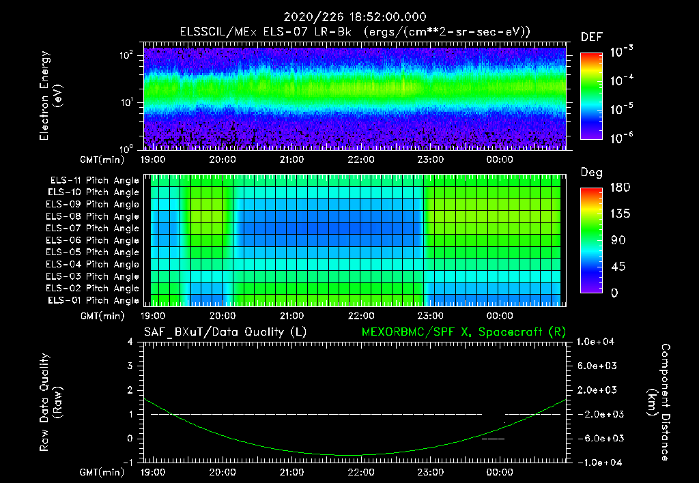This screenshot has height=483, width=699.
Task: Click the Deg label above the pitch color bar
Action: point(591,173)
